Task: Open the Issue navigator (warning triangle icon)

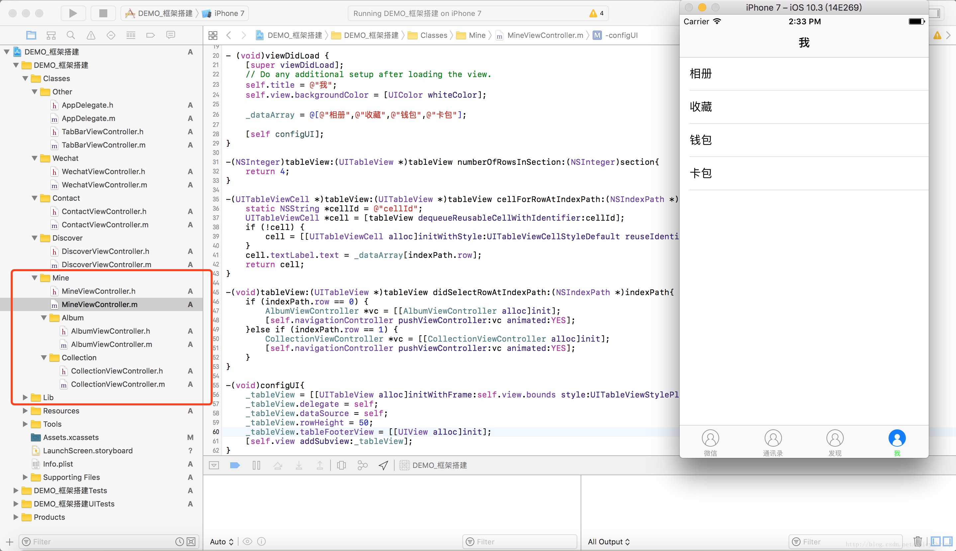Action: click(91, 35)
